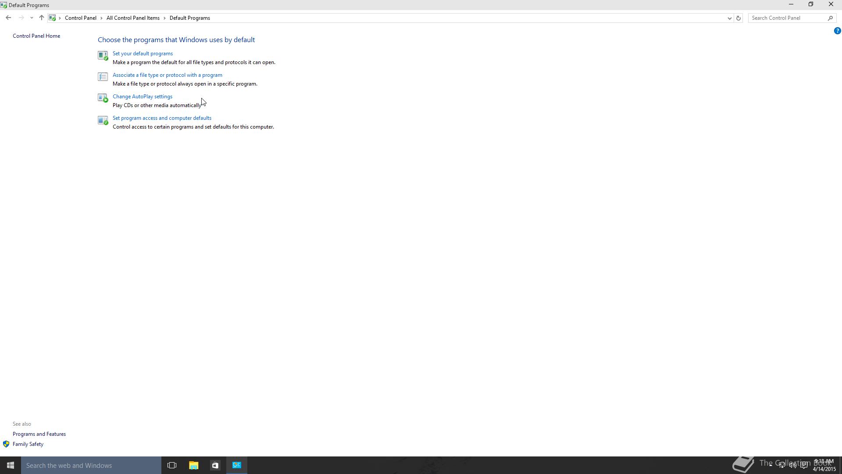Image resolution: width=842 pixels, height=474 pixels.
Task: Click 'Choose the programs that Windows uses' heading
Action: [x=176, y=39]
